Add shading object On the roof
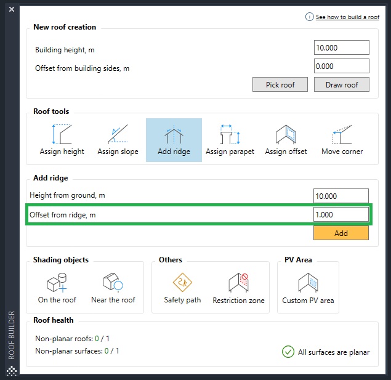 [x=57, y=288]
